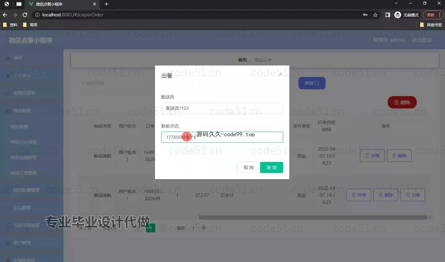The image size is (445, 262).
Task: Expand 论坛管理 in the sidebar
Action: tap(32, 208)
